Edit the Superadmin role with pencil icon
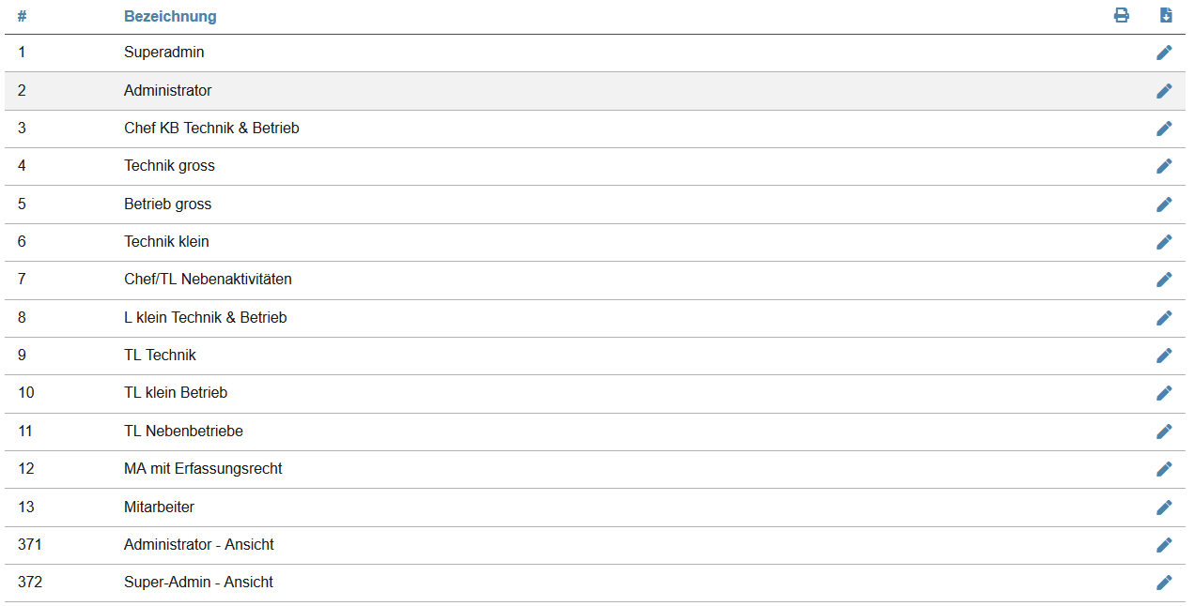1194x606 pixels. (1164, 53)
